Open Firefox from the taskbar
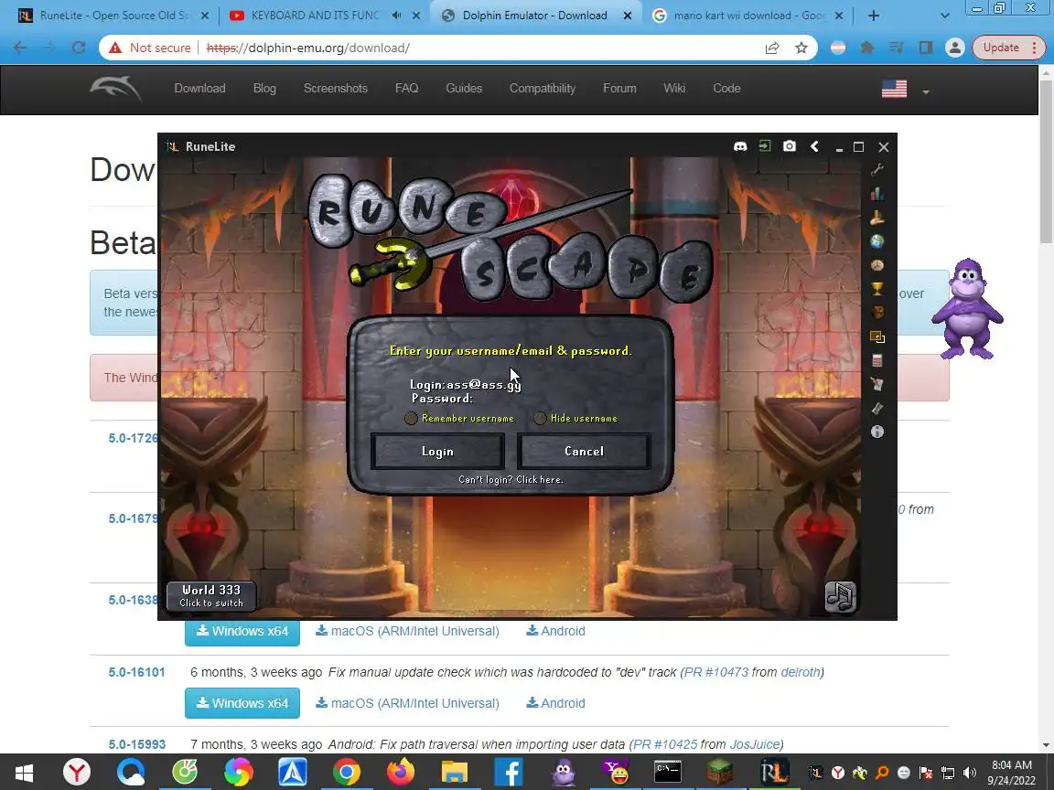The width and height of the screenshot is (1054, 790). [x=401, y=772]
